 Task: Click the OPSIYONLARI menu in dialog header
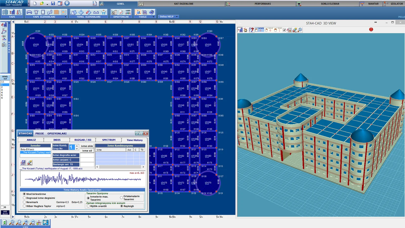[57, 134]
